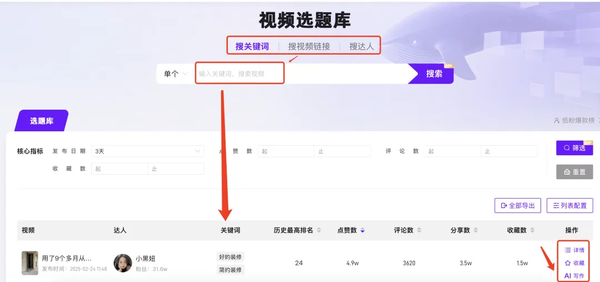
Task: Reset filters with 重置 button
Action: tap(574, 172)
